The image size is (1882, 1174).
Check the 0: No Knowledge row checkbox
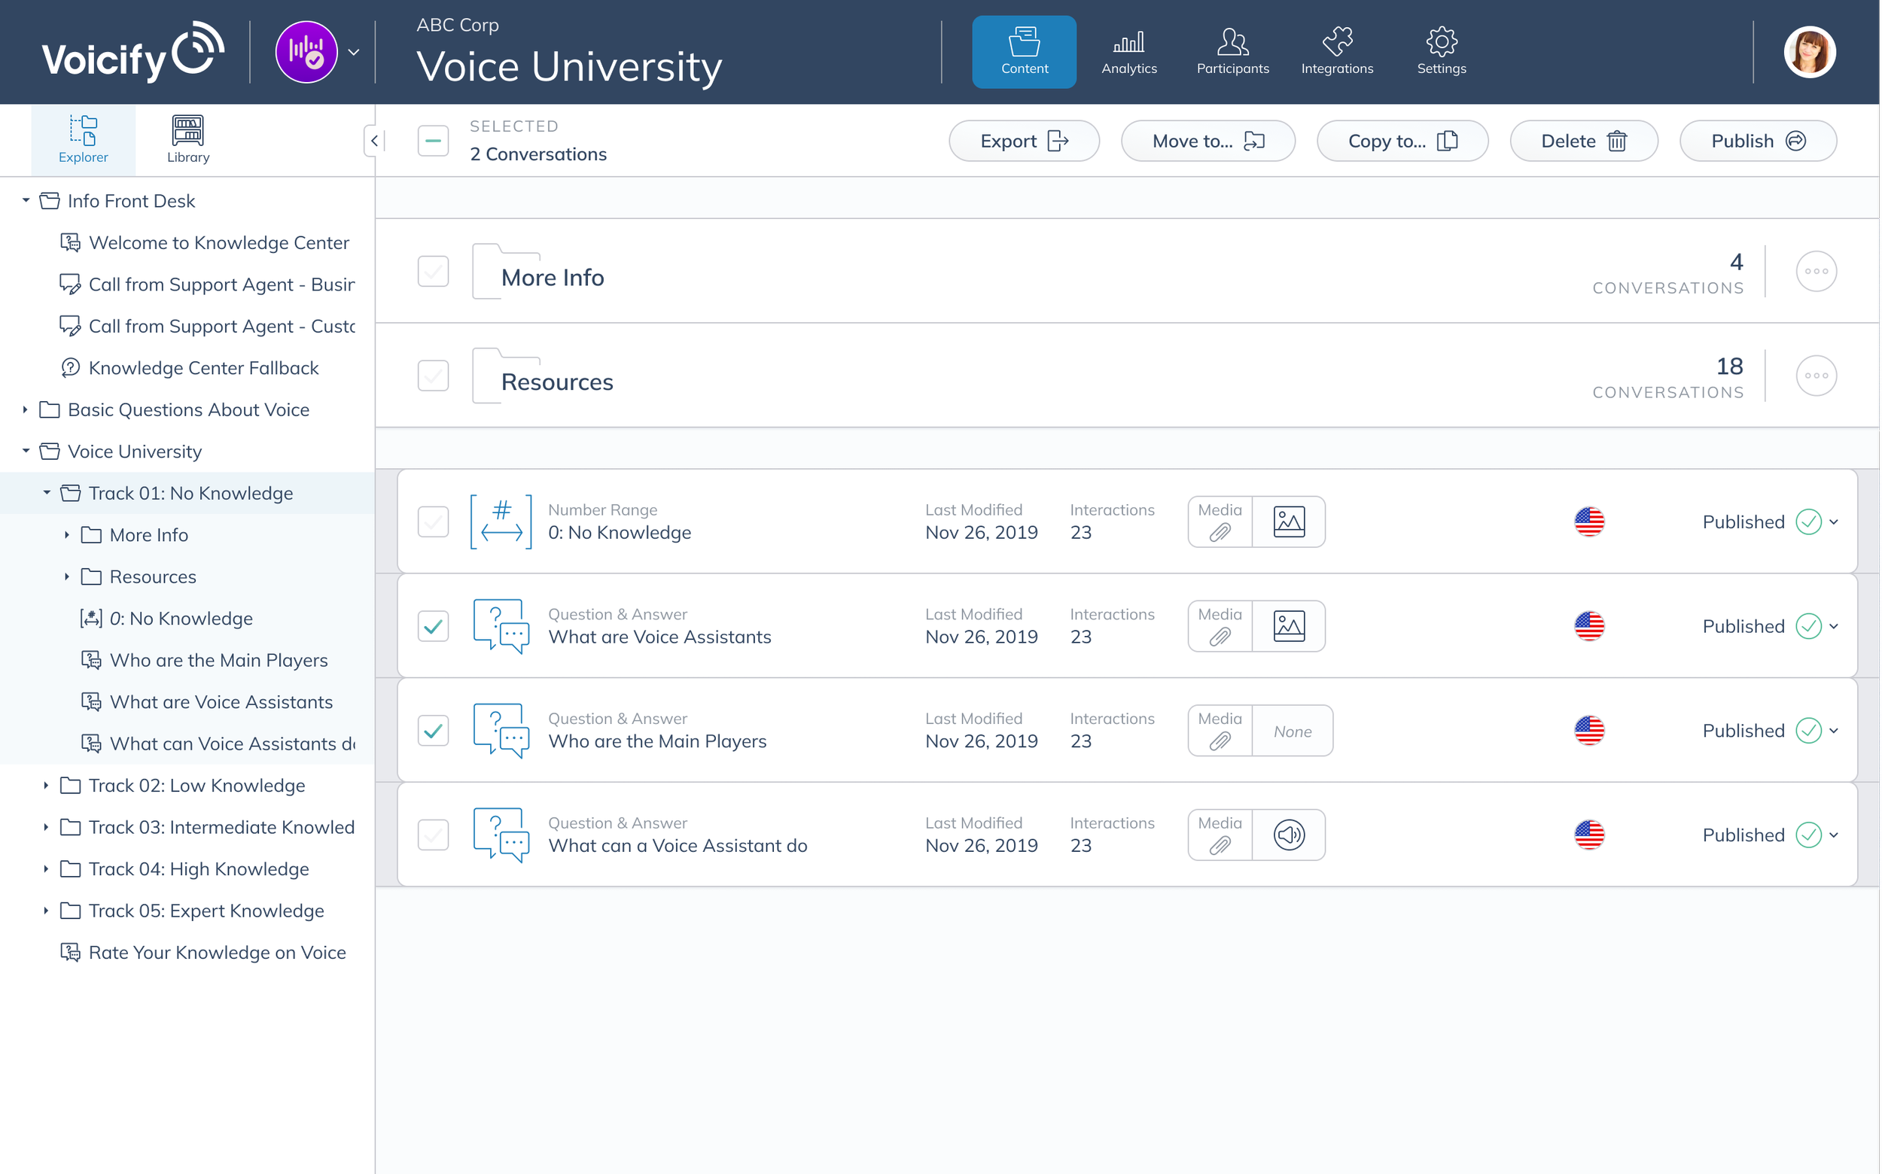433,522
